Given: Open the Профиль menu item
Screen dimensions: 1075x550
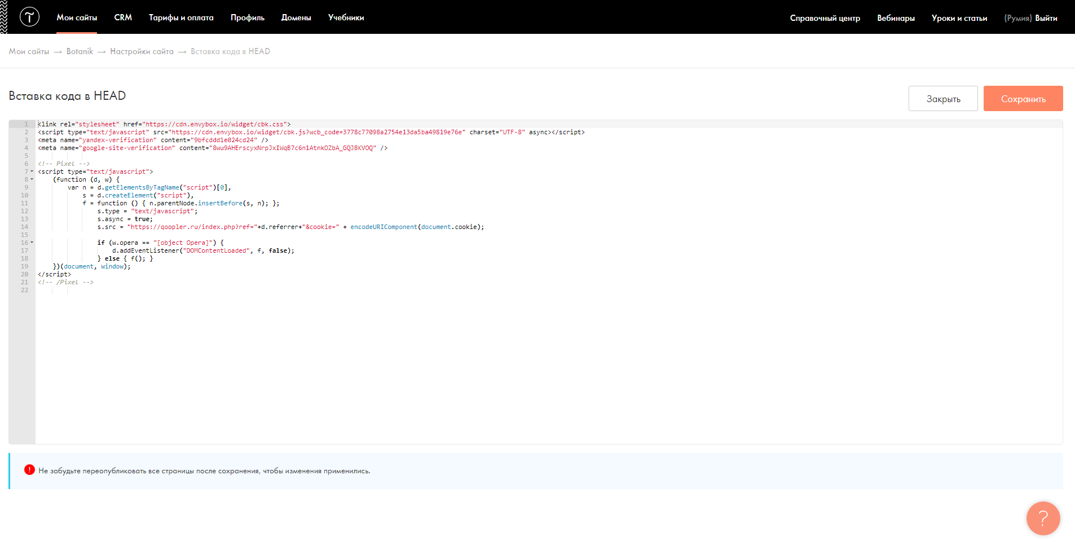Looking at the screenshot, I should pyautogui.click(x=247, y=17).
